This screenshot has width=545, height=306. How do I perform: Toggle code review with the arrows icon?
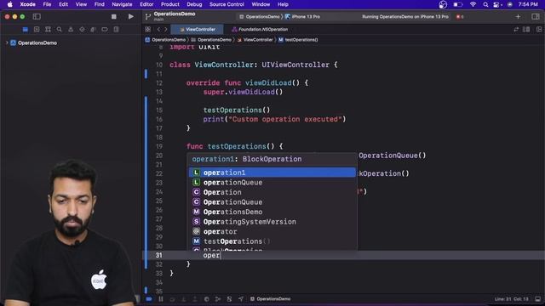tap(516, 30)
